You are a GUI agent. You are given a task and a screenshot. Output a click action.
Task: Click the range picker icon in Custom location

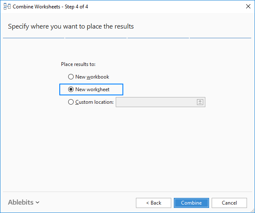coord(200,102)
